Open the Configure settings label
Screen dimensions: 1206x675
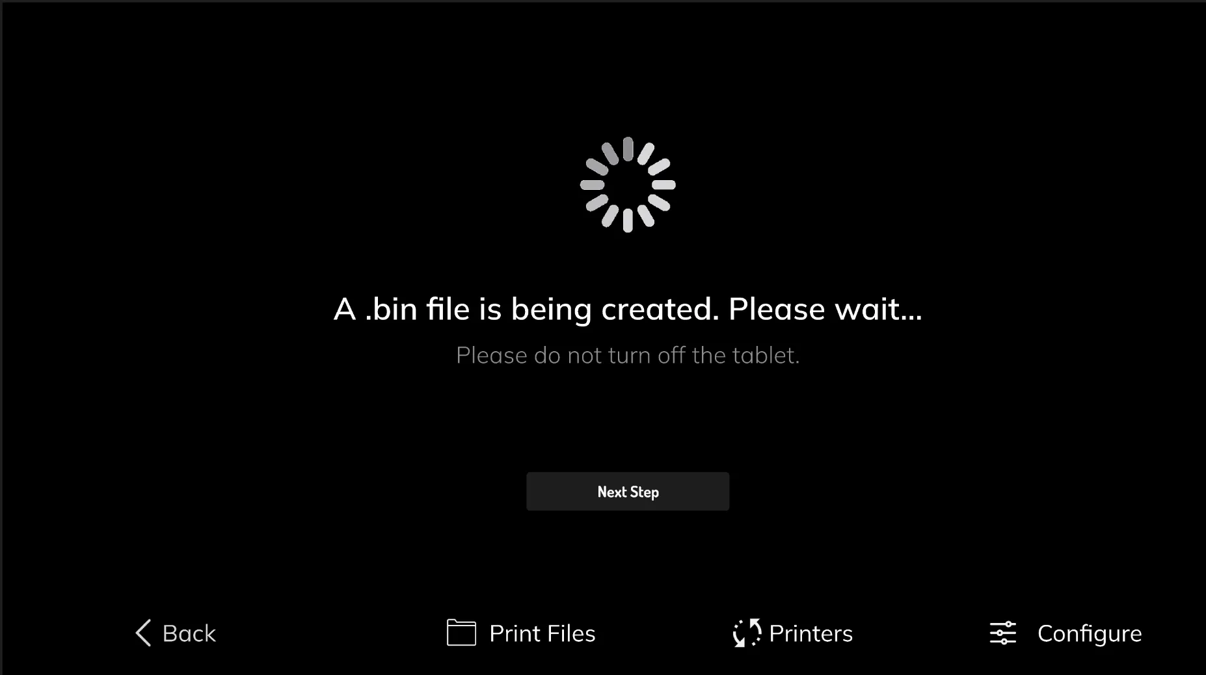tap(1090, 634)
